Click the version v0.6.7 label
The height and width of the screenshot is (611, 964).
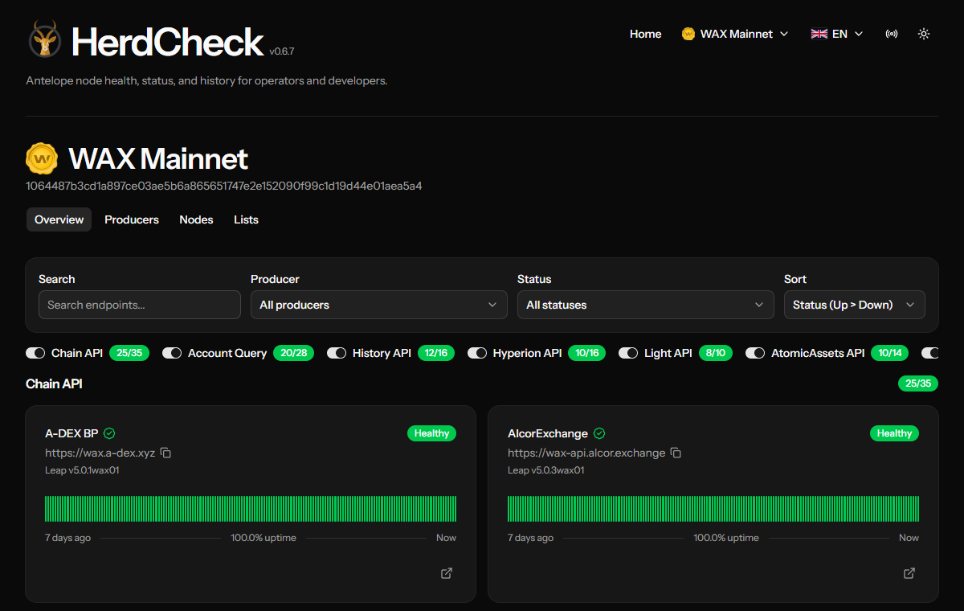pos(282,51)
